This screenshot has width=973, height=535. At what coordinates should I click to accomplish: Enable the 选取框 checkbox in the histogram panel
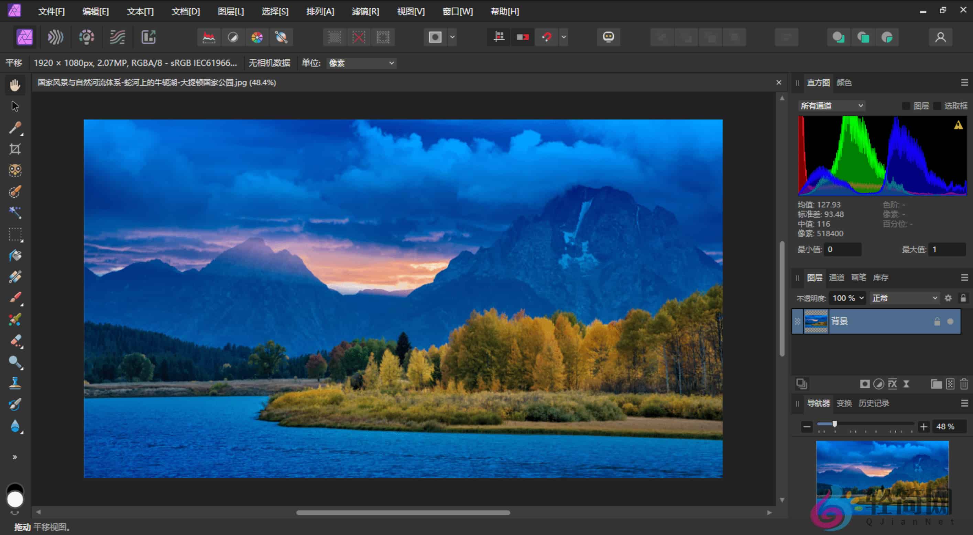(938, 106)
